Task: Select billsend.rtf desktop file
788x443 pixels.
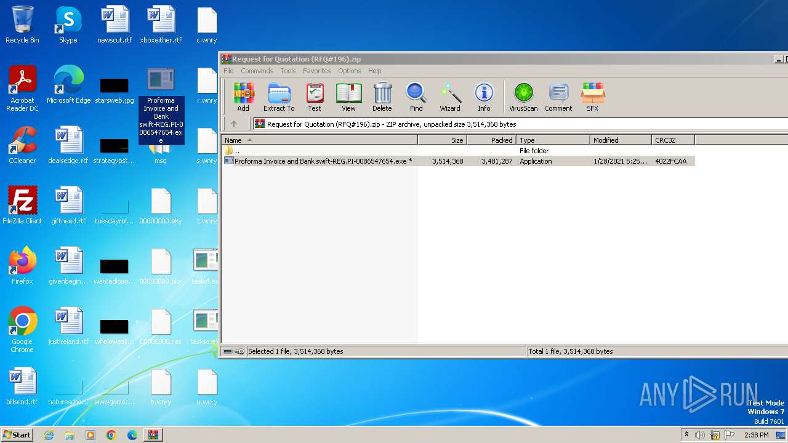Action: (x=22, y=387)
